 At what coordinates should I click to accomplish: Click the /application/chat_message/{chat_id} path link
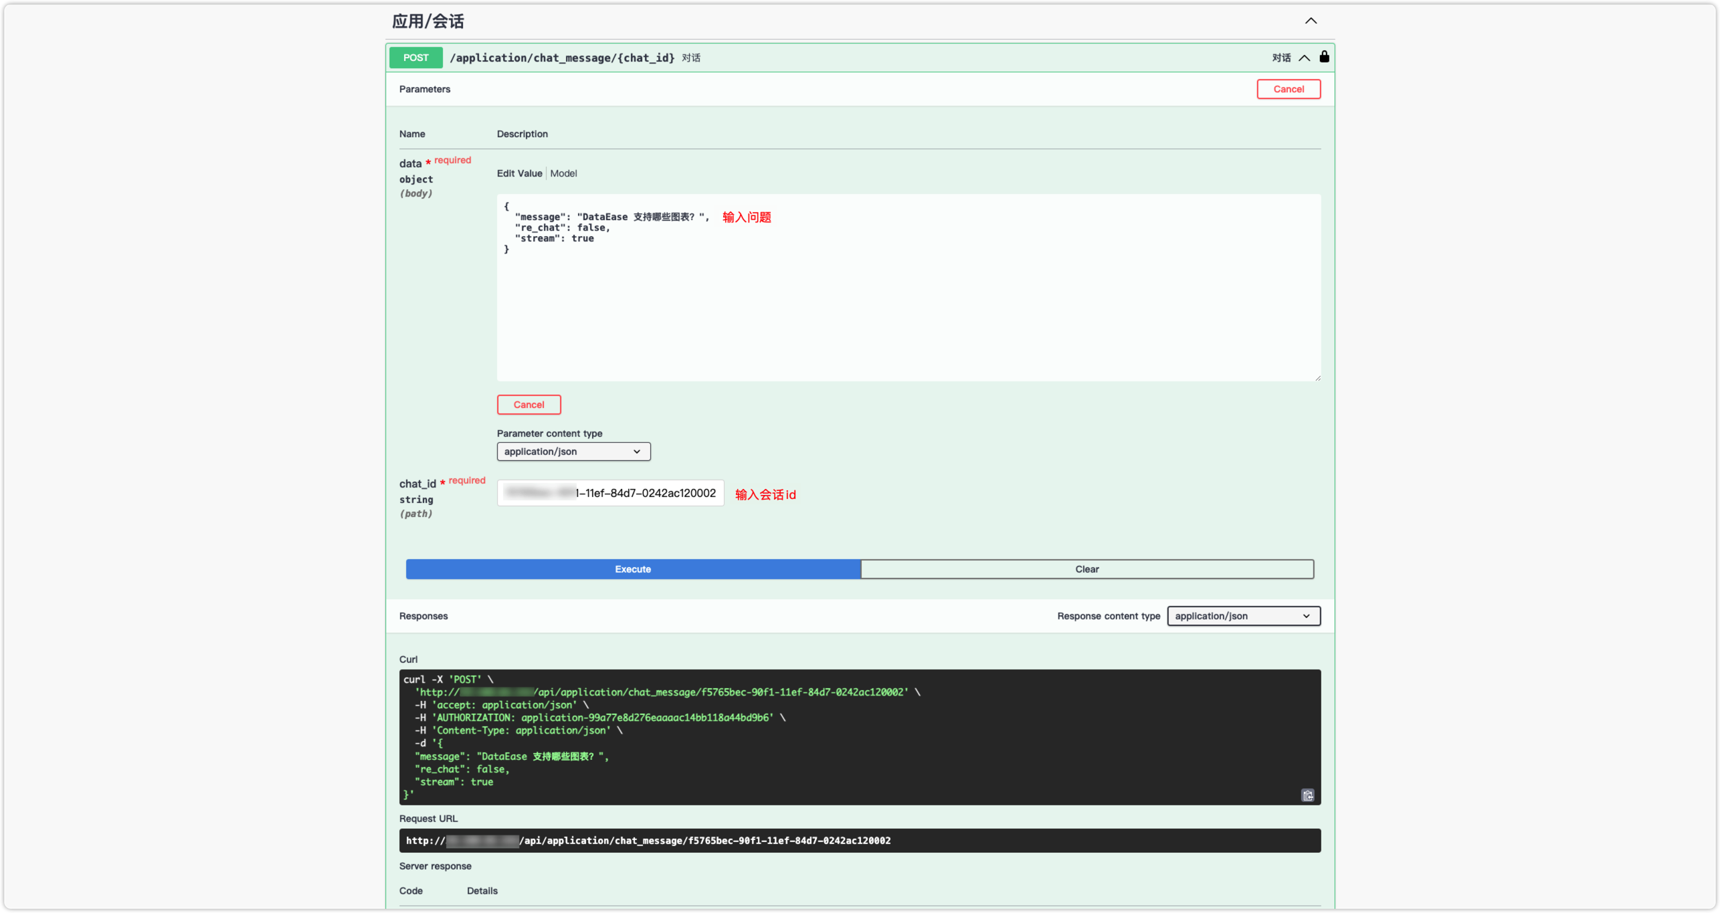[x=562, y=58]
